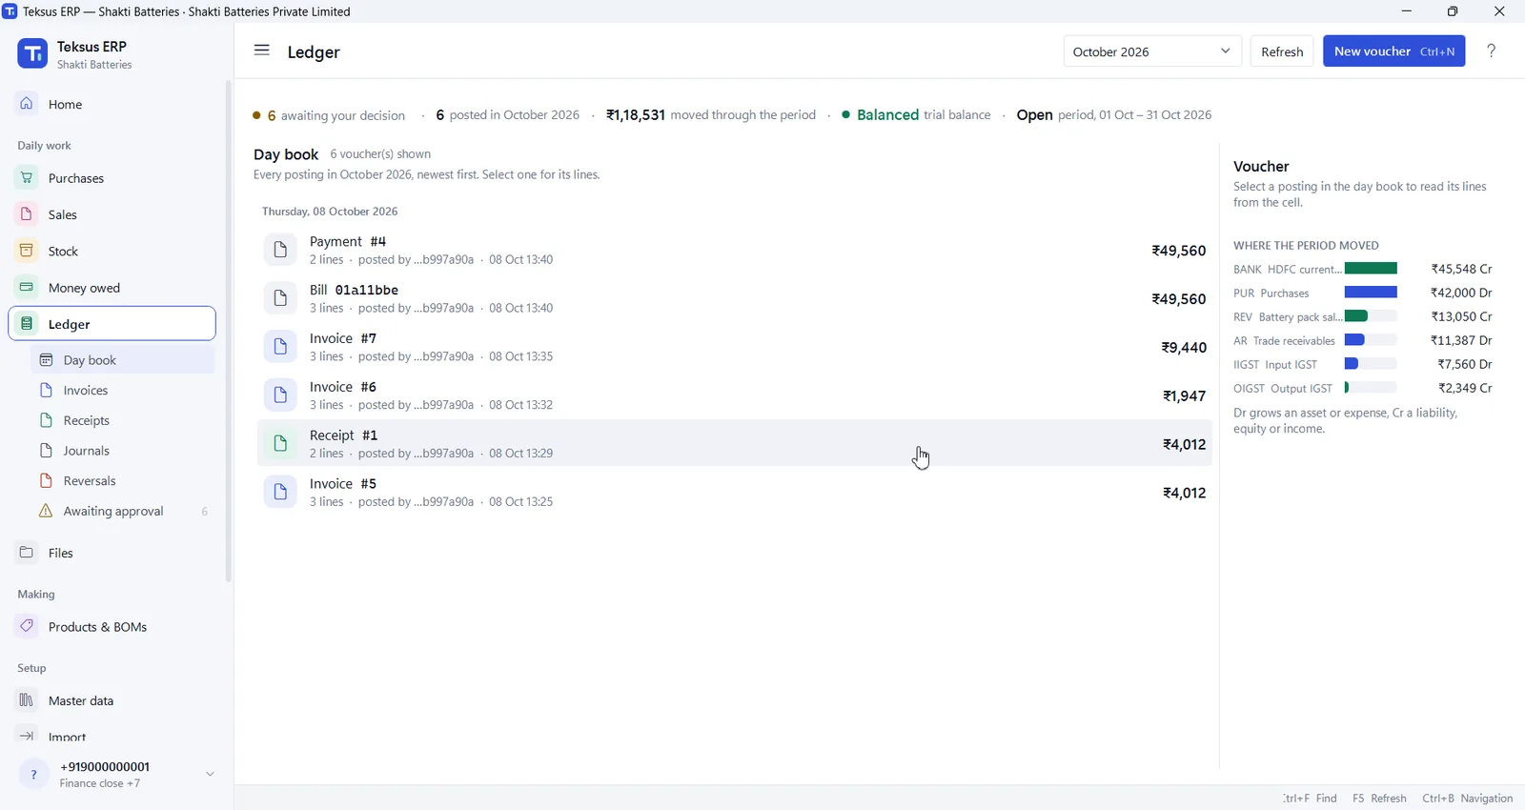Click the BANK HDFC current bar
Viewport: 1525px width, 810px height.
[x=1371, y=269]
